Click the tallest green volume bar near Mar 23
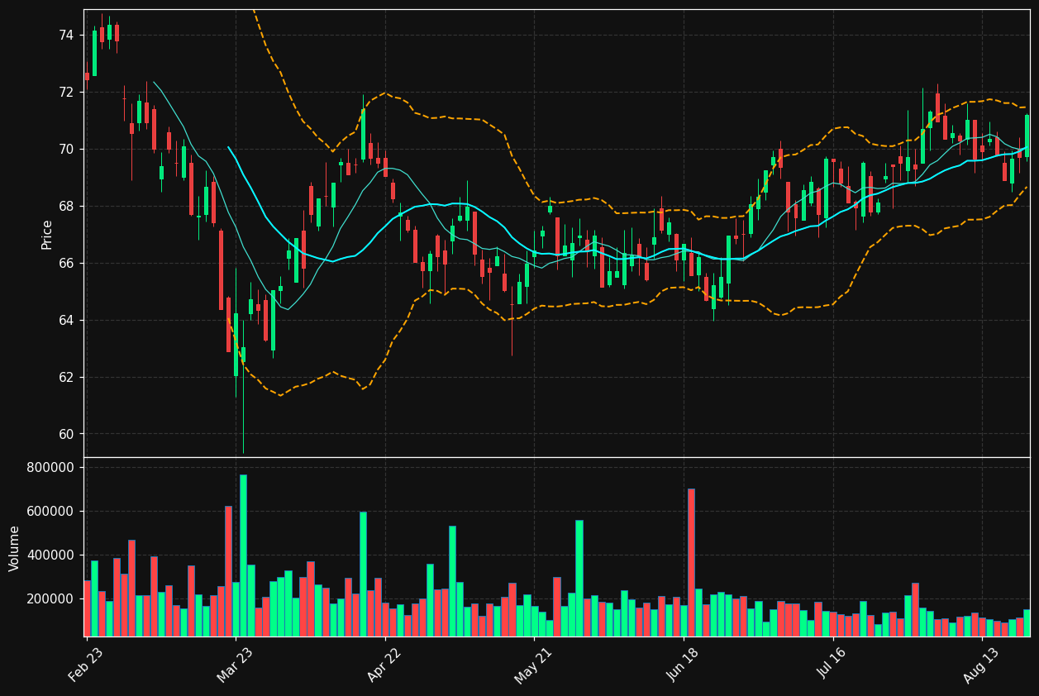The width and height of the screenshot is (1039, 696). pyautogui.click(x=243, y=555)
